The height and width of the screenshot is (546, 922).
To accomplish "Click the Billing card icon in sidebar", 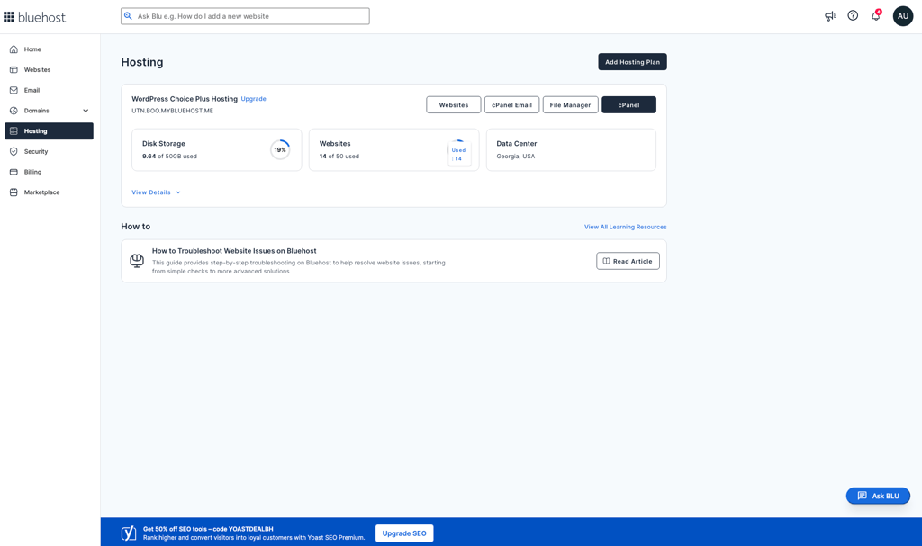I will (14, 172).
